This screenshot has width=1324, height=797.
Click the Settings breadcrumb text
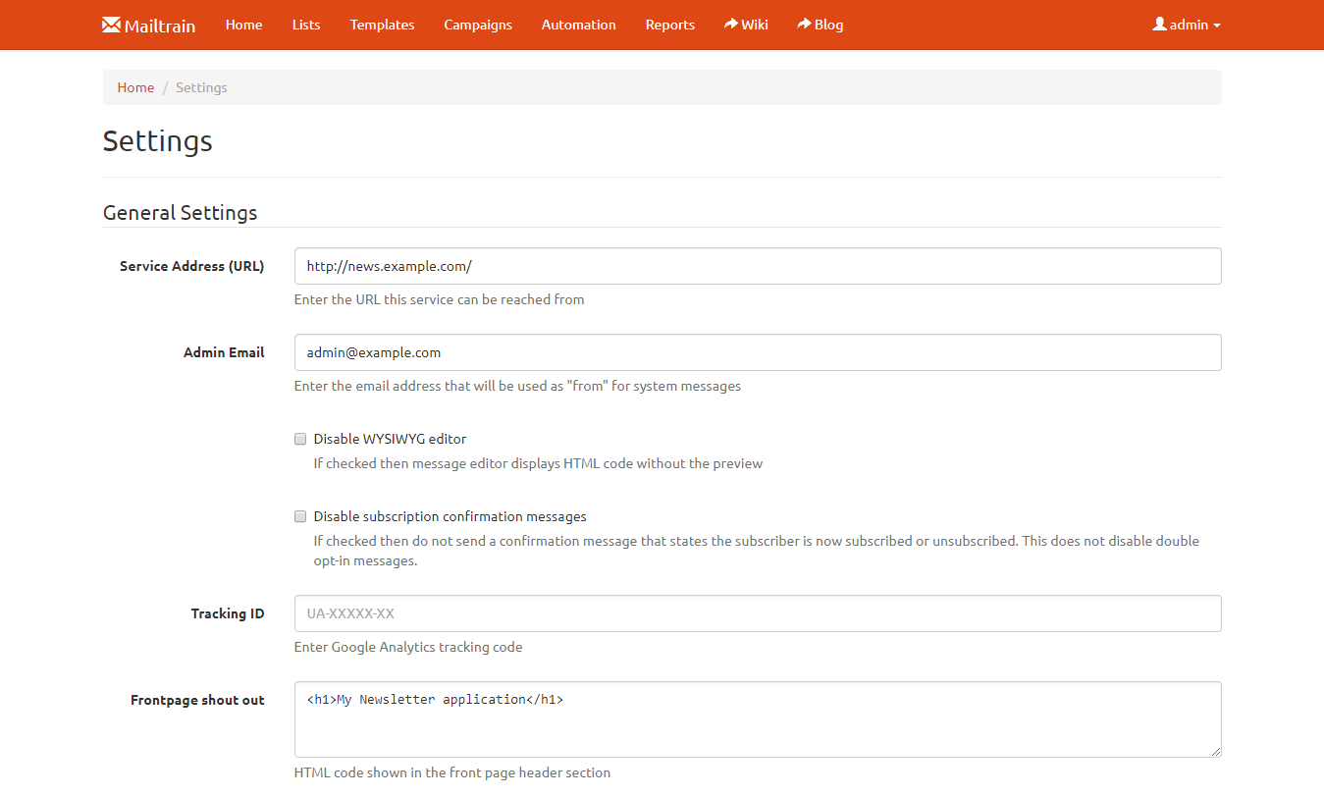(x=201, y=87)
